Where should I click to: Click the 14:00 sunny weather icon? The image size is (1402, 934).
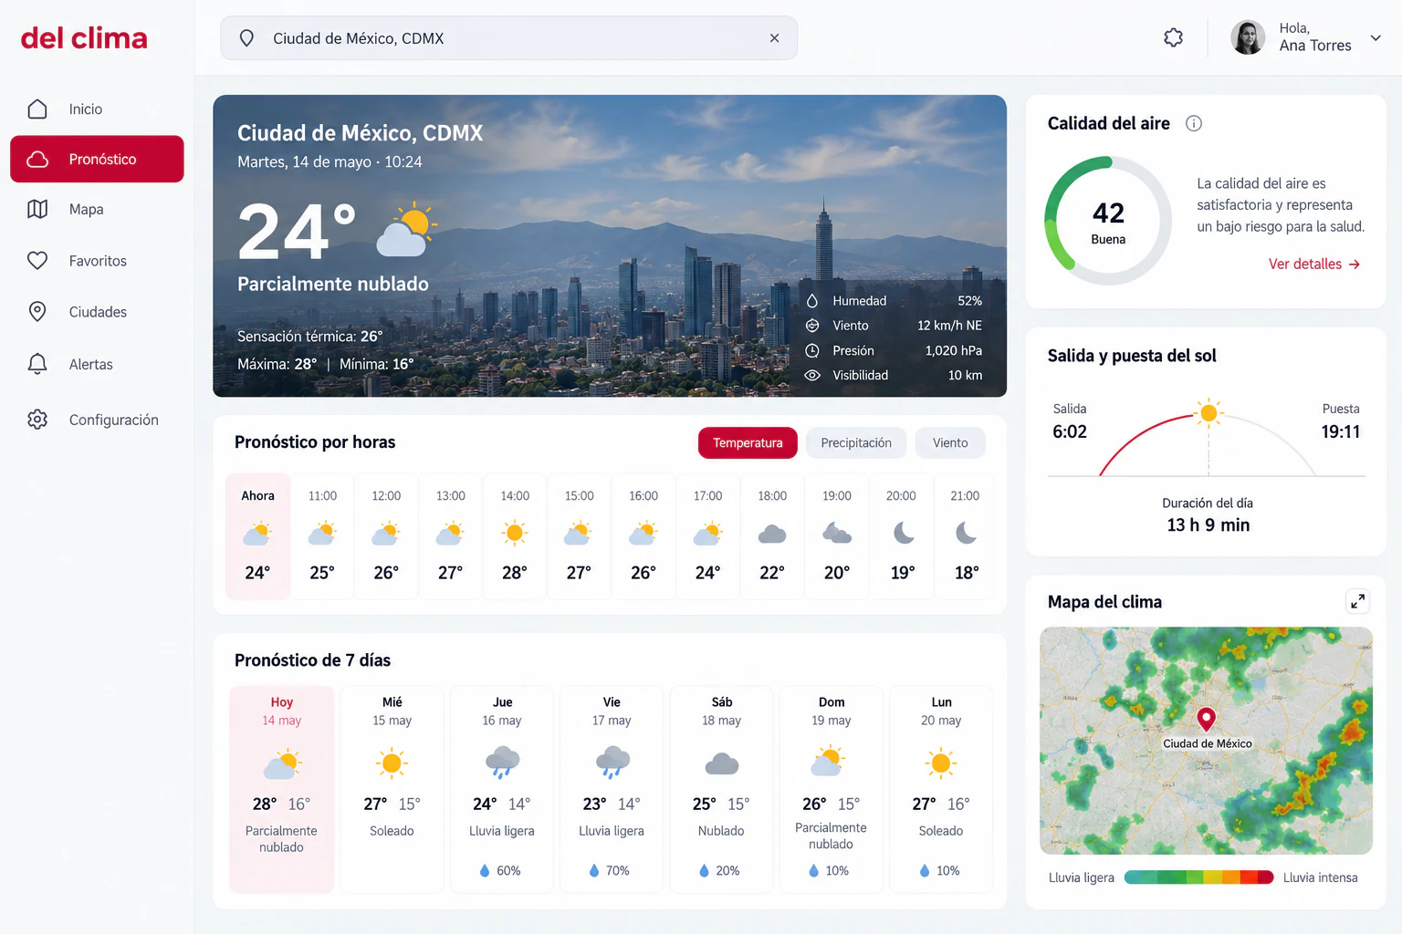click(x=515, y=533)
